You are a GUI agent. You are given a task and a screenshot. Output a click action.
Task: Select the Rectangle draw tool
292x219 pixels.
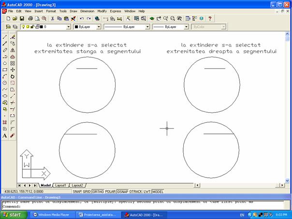pos(5,70)
